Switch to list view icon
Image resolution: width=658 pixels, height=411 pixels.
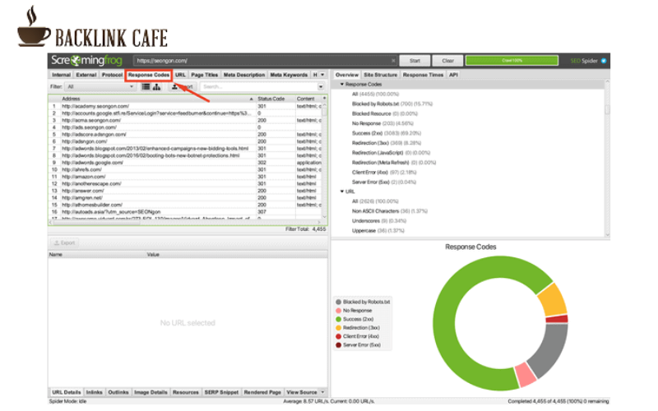[146, 86]
